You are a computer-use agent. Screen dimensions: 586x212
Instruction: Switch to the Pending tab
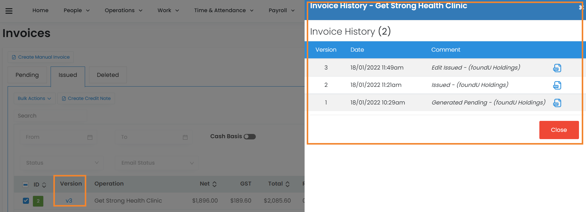(27, 75)
